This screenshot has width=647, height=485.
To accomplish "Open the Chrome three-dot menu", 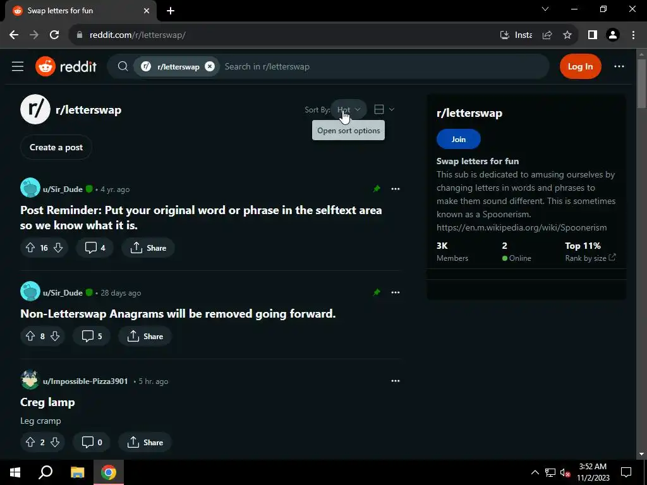I will click(633, 35).
